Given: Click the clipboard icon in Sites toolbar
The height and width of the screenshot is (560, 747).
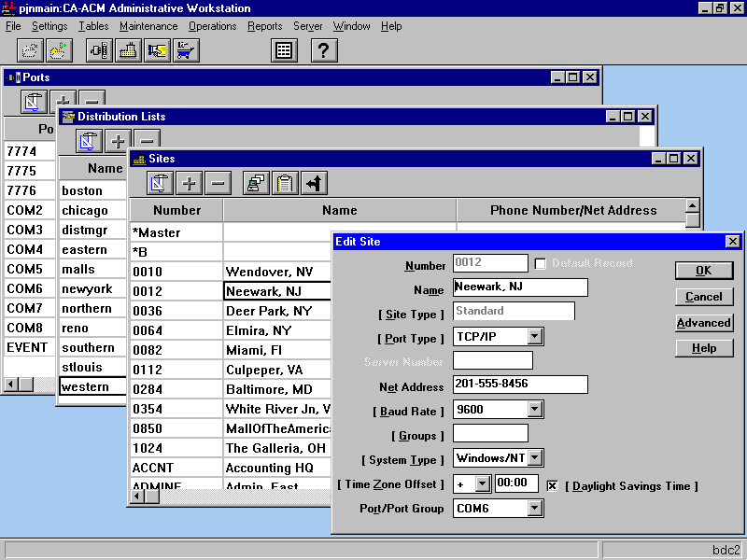Looking at the screenshot, I should (x=285, y=183).
